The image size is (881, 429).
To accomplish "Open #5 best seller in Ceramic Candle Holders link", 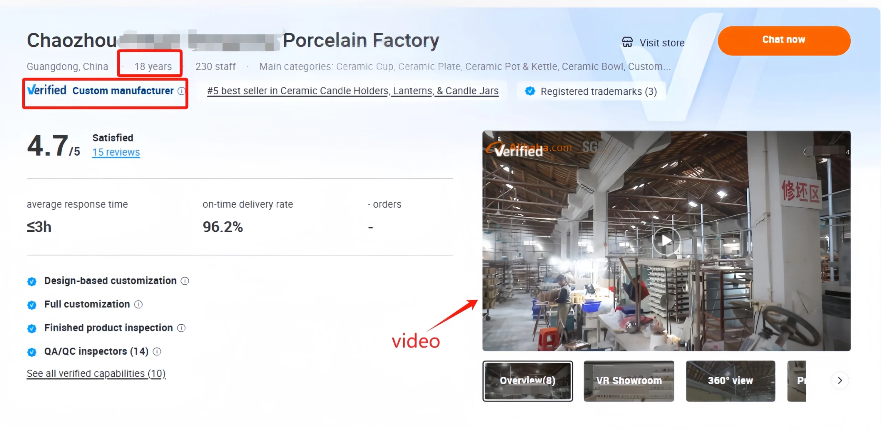I will (353, 91).
